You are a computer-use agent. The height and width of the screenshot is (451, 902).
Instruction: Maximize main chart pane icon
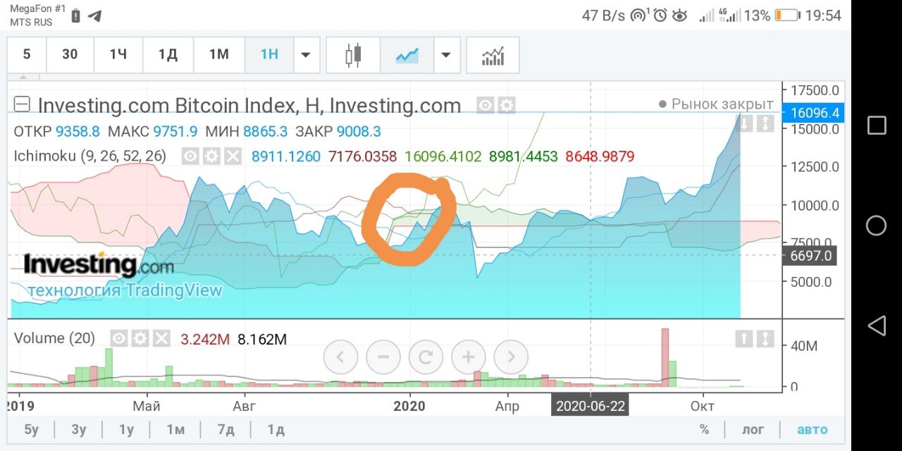[x=765, y=124]
